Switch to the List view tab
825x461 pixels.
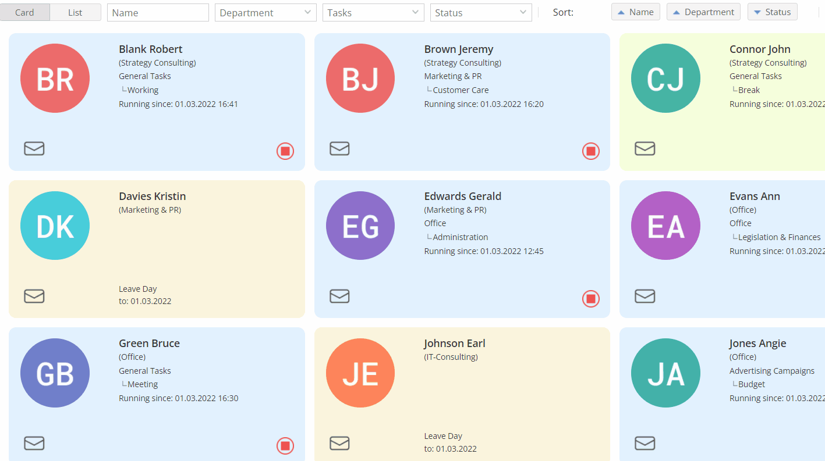75,12
